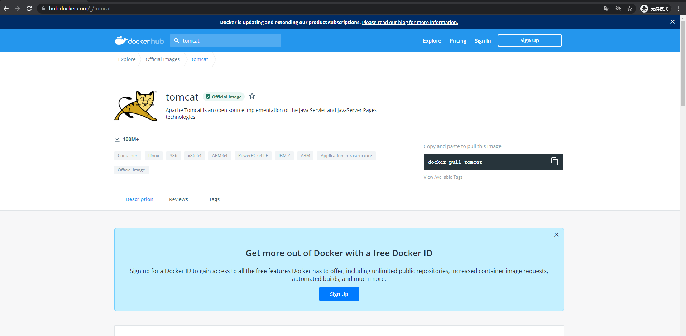Screen dimensions: 686x336
Task: Go to Official Images breadcrumb
Action: click(163, 59)
